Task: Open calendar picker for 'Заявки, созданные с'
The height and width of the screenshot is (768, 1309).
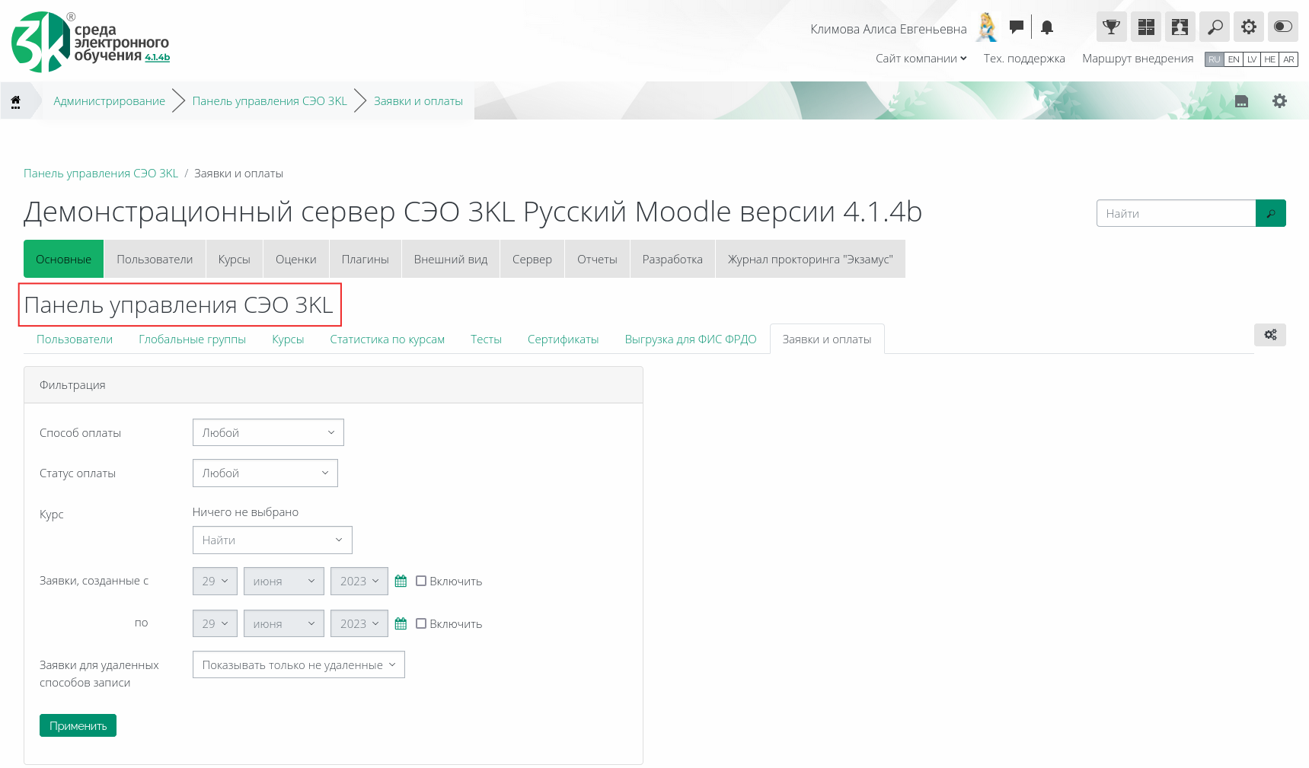Action: pyautogui.click(x=401, y=582)
